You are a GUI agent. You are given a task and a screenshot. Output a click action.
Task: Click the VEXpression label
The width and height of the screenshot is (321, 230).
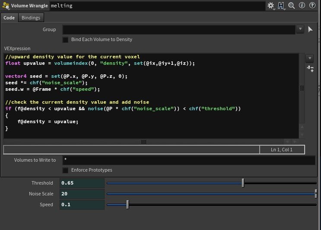(17, 48)
